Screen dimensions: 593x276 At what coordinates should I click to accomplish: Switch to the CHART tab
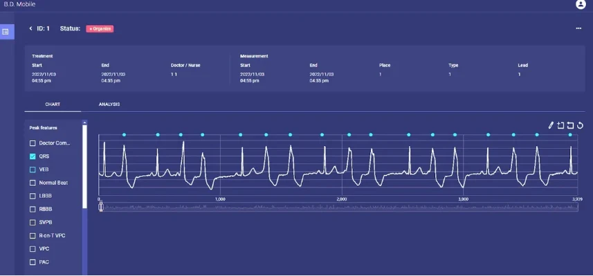(x=53, y=104)
